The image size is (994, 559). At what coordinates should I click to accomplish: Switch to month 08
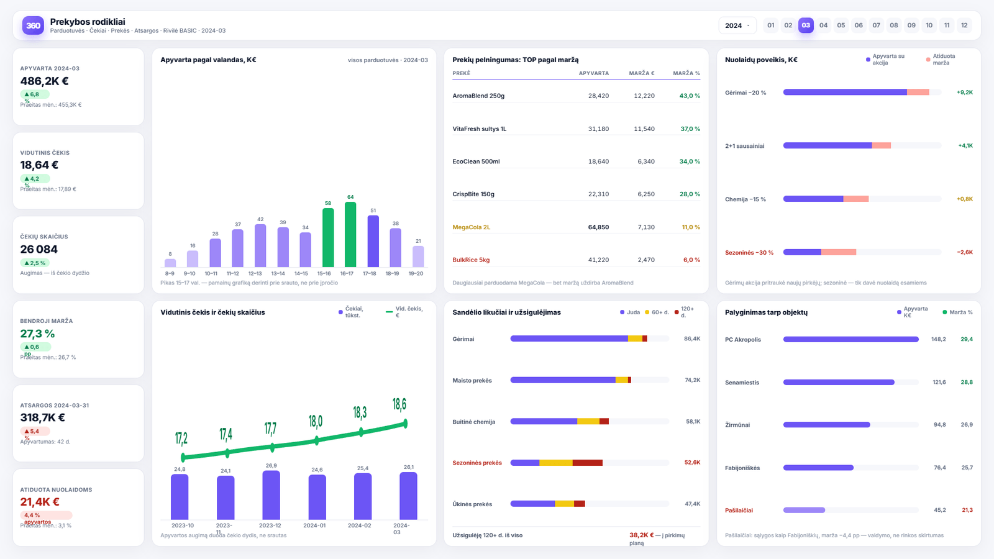pos(894,25)
